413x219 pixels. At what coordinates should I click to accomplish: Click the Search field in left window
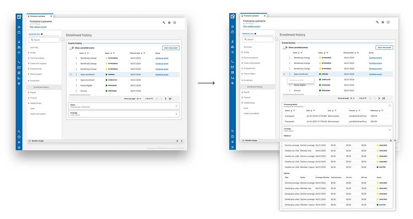[x=44, y=40]
